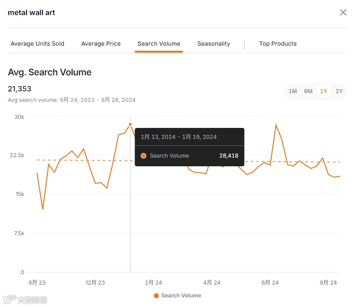
Task: Click the highlighted January peak data point
Action: pos(130,124)
